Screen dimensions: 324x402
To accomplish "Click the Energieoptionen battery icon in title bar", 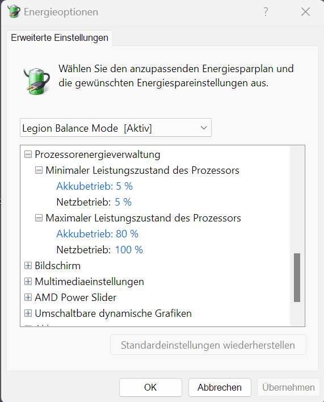I will tap(14, 11).
